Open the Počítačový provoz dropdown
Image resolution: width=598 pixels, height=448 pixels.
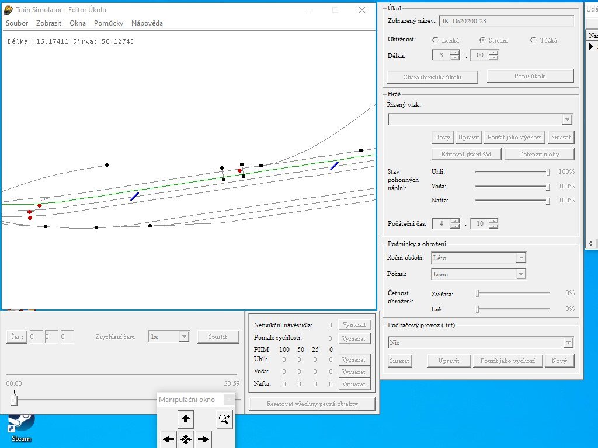pyautogui.click(x=568, y=342)
